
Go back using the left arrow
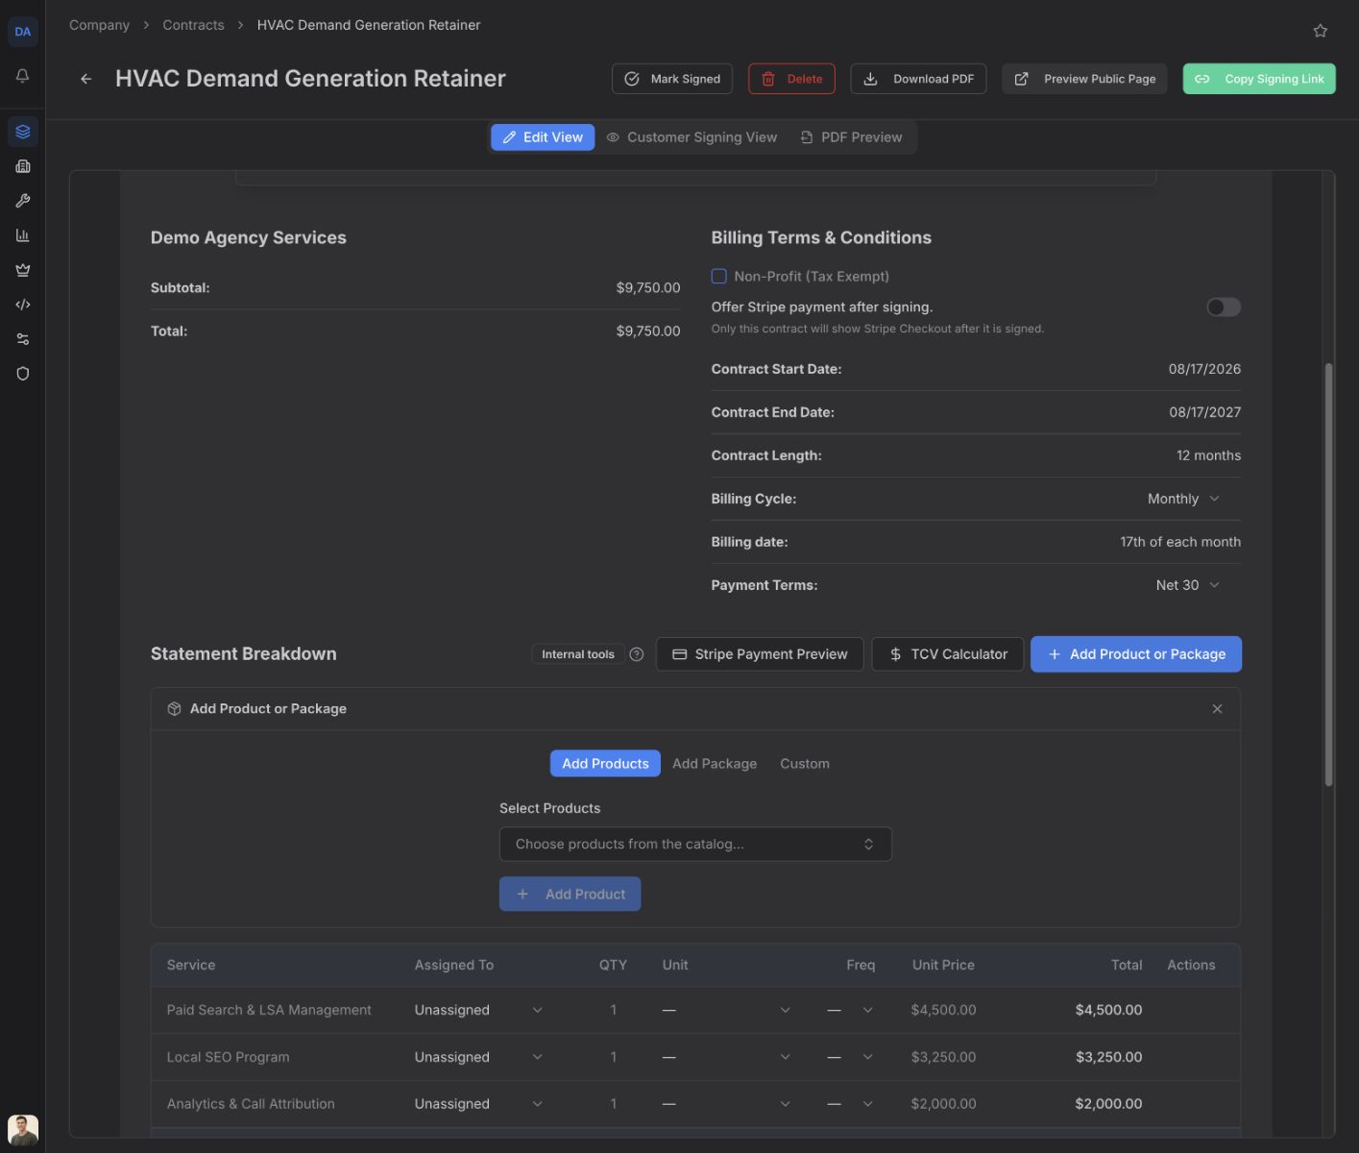86,79
